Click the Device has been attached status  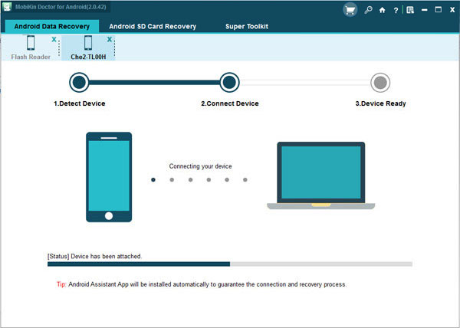[94, 256]
